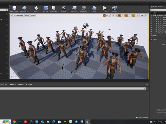Open the Lit view mode dropdown
Image resolution: width=166 pixels, height=124 pixels.
tap(27, 15)
